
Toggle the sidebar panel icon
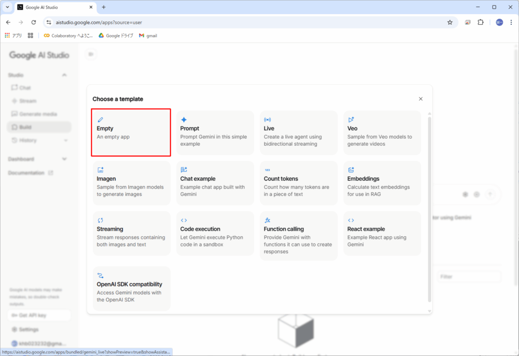click(x=91, y=54)
